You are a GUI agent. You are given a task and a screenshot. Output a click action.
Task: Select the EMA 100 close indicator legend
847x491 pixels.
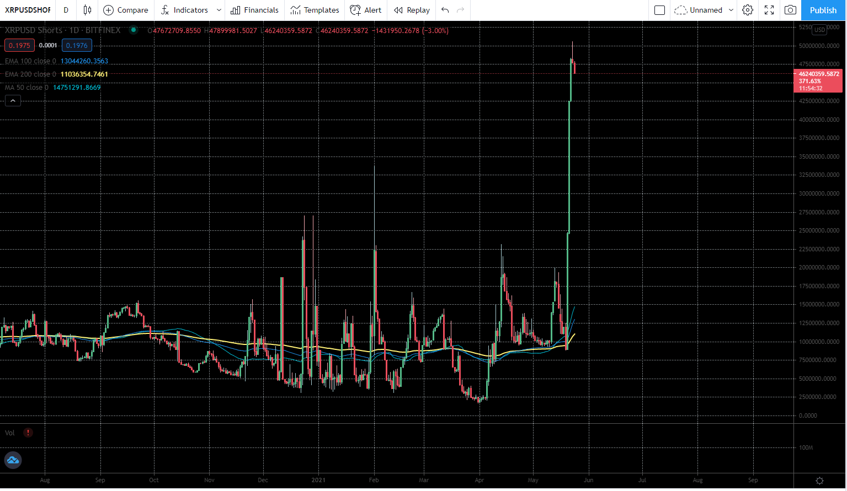tap(30, 61)
